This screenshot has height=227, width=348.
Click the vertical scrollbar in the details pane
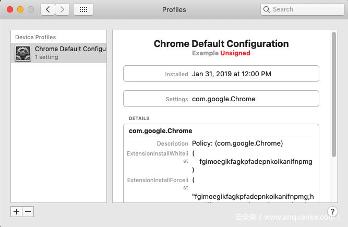333,94
